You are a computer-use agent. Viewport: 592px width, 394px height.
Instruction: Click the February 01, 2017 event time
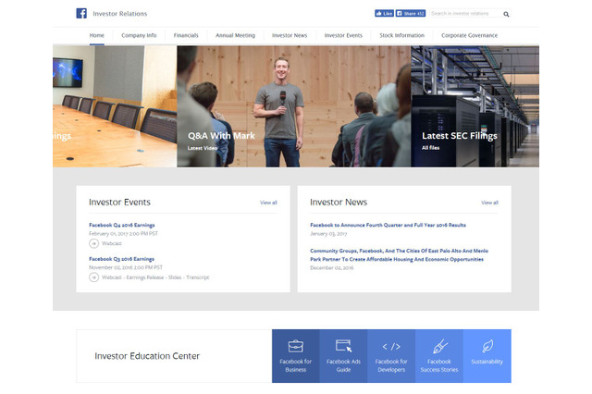[x=123, y=234]
